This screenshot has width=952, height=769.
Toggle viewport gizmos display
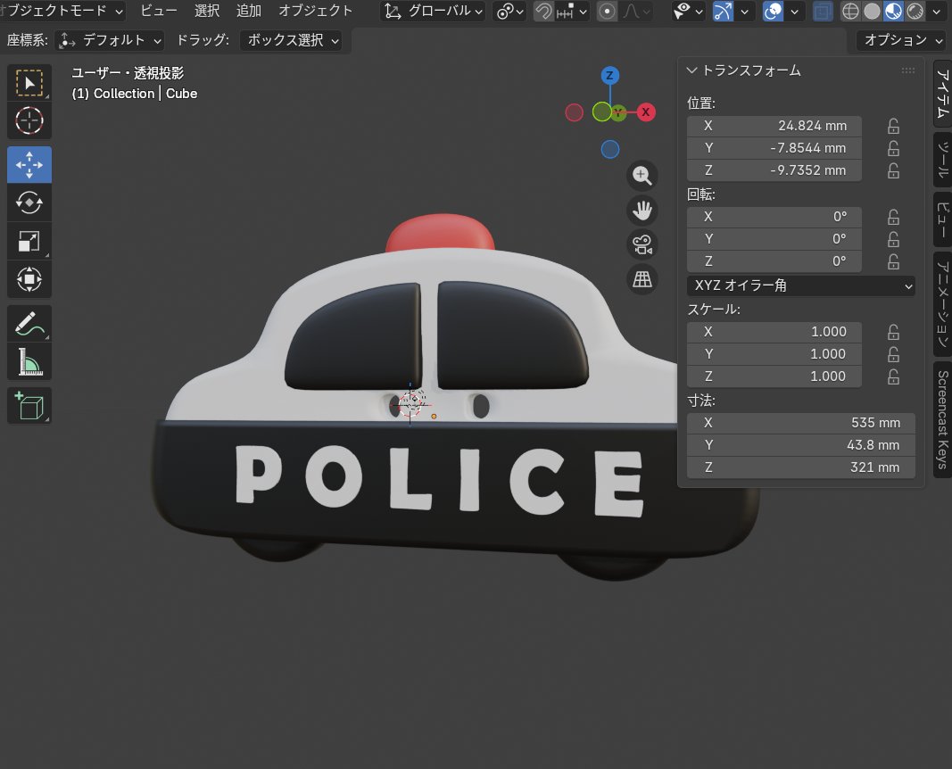click(723, 11)
